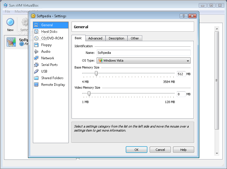Click the Video Memory Size slider handle

(x=89, y=94)
